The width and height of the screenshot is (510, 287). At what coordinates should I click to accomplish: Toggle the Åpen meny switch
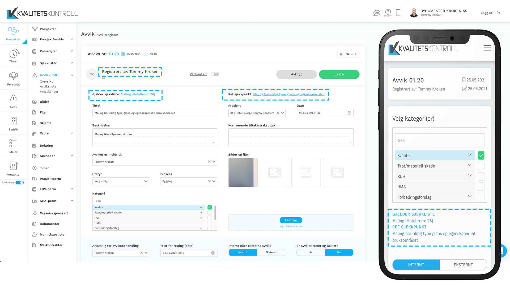point(20,183)
